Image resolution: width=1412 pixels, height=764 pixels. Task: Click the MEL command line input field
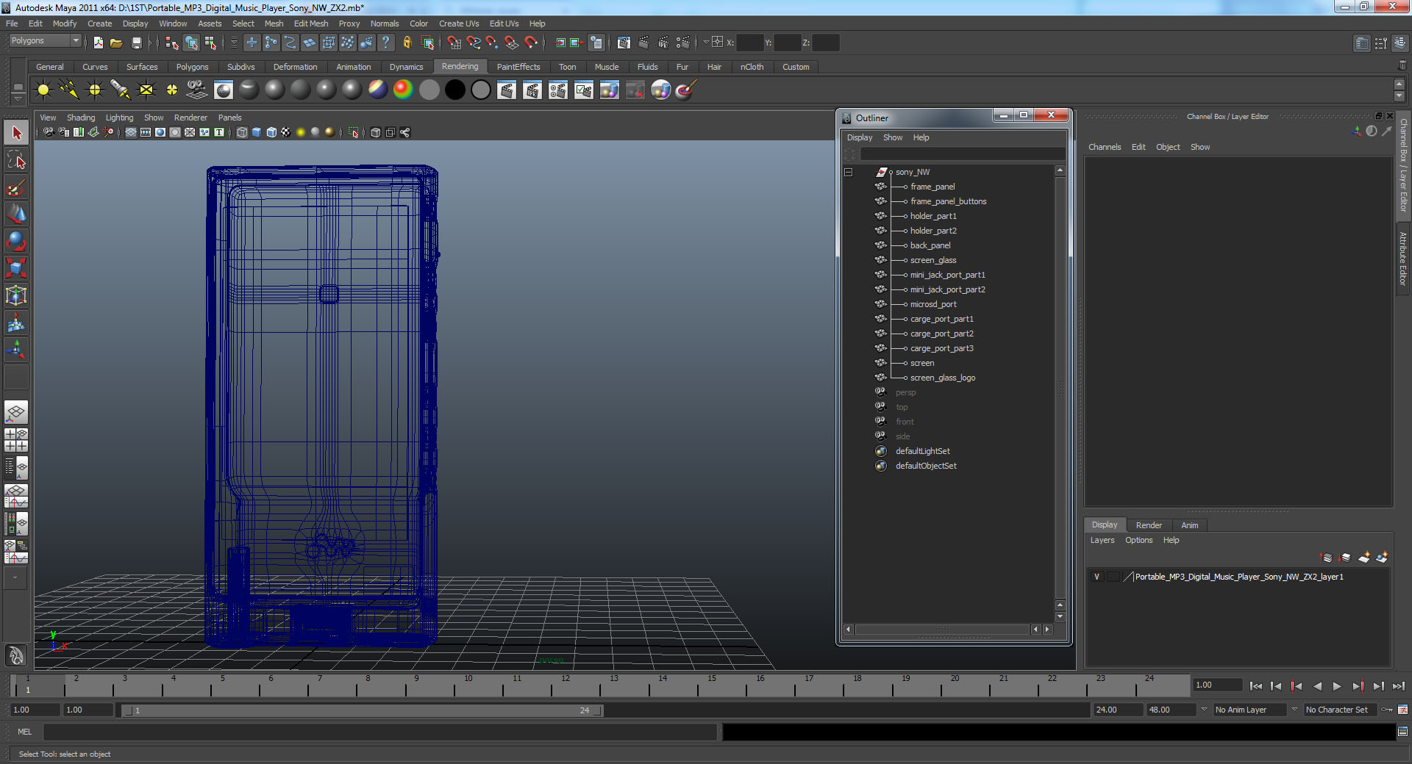[x=380, y=732]
